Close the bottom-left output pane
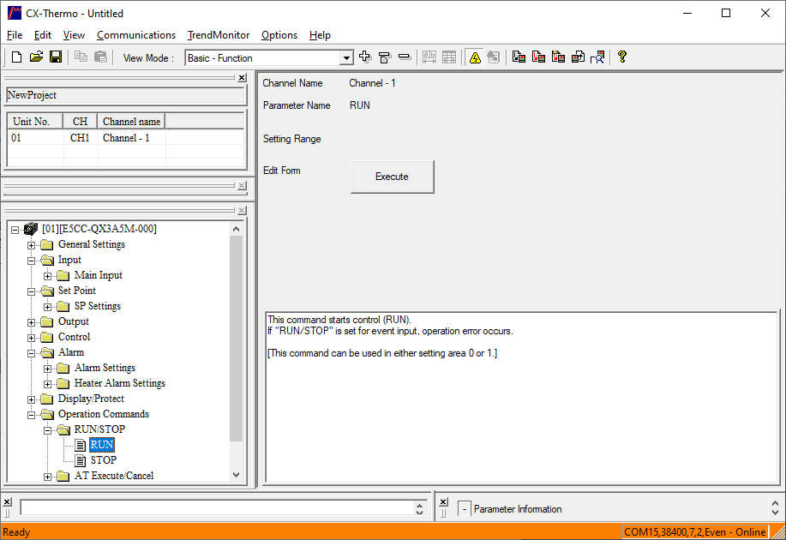786x540 pixels. pos(7,501)
